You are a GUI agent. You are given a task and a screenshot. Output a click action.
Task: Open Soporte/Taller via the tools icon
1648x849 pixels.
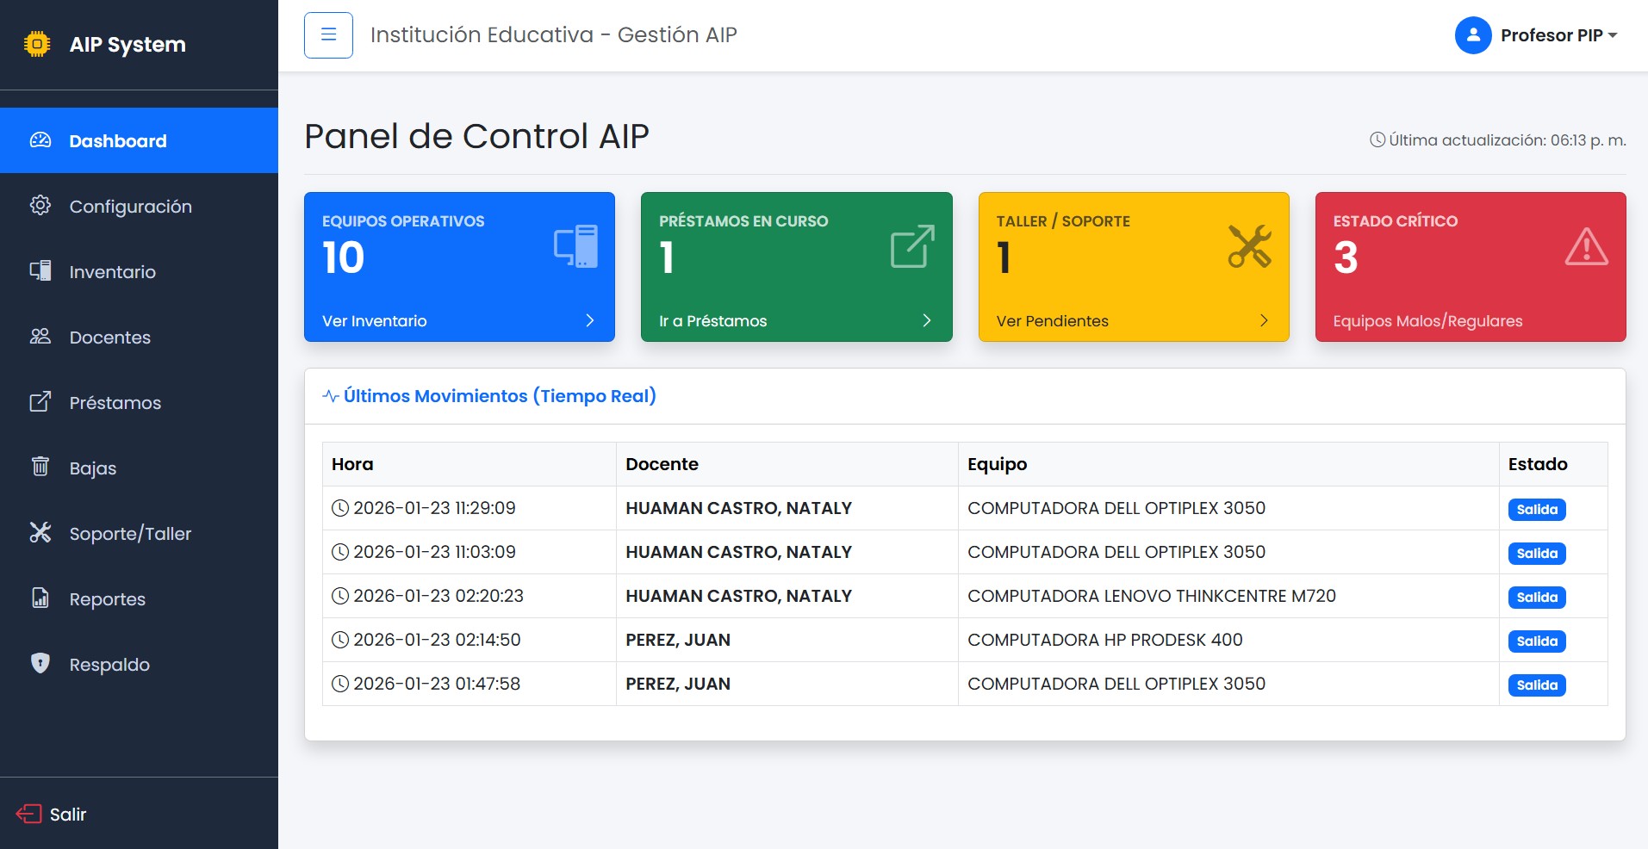tap(40, 533)
